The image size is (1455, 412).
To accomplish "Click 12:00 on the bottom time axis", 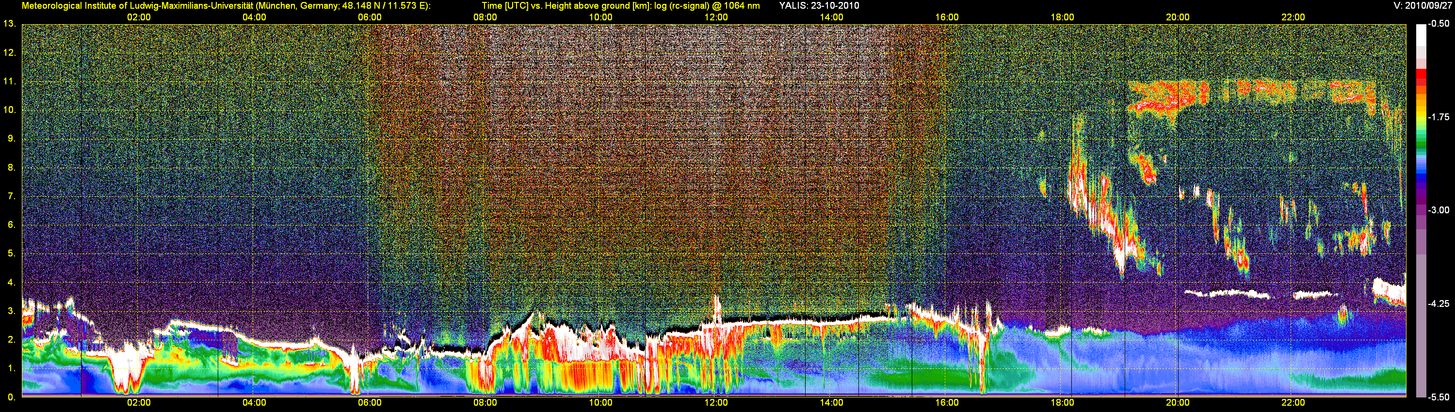I will point(716,403).
